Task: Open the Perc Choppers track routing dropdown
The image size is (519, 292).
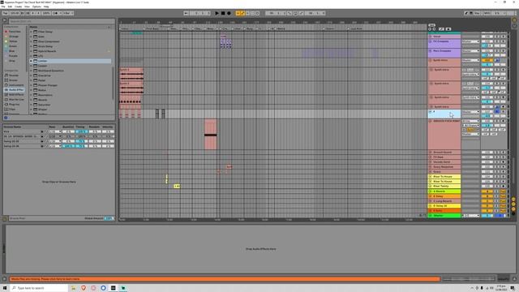Action: 470,51
